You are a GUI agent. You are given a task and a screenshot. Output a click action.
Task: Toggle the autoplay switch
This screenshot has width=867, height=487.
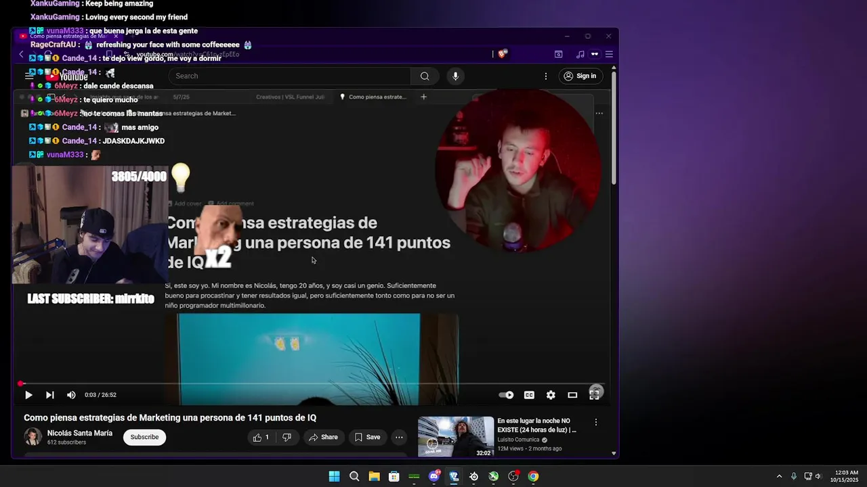(x=506, y=395)
